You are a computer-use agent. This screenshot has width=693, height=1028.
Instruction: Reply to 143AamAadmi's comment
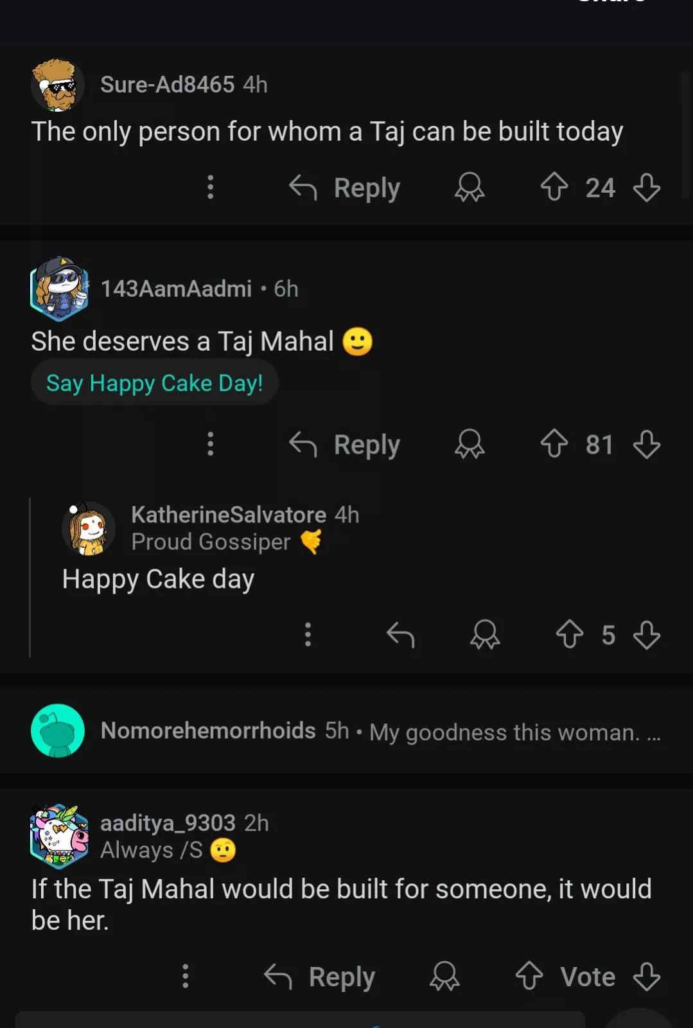point(345,444)
